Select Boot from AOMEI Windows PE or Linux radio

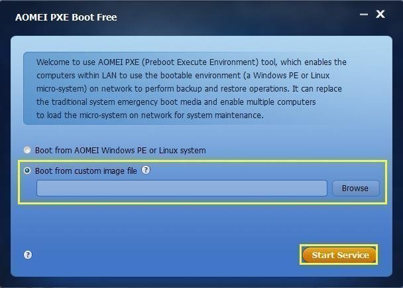pyautogui.click(x=27, y=150)
